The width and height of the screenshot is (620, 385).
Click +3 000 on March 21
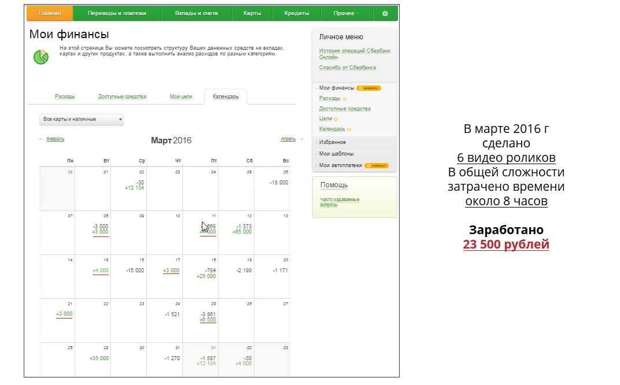(64, 314)
